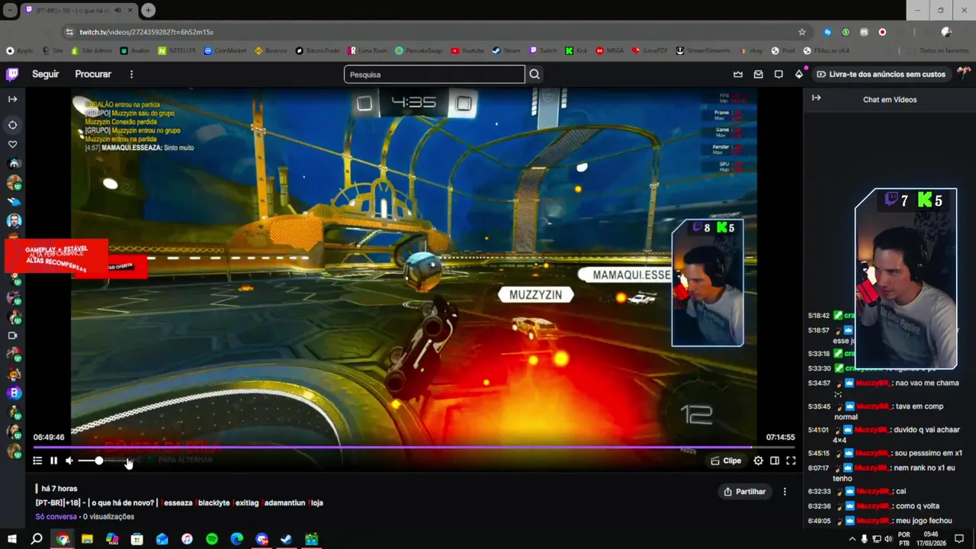Open the Microsoft Store taskbar icon
976x549 pixels.
click(x=136, y=539)
